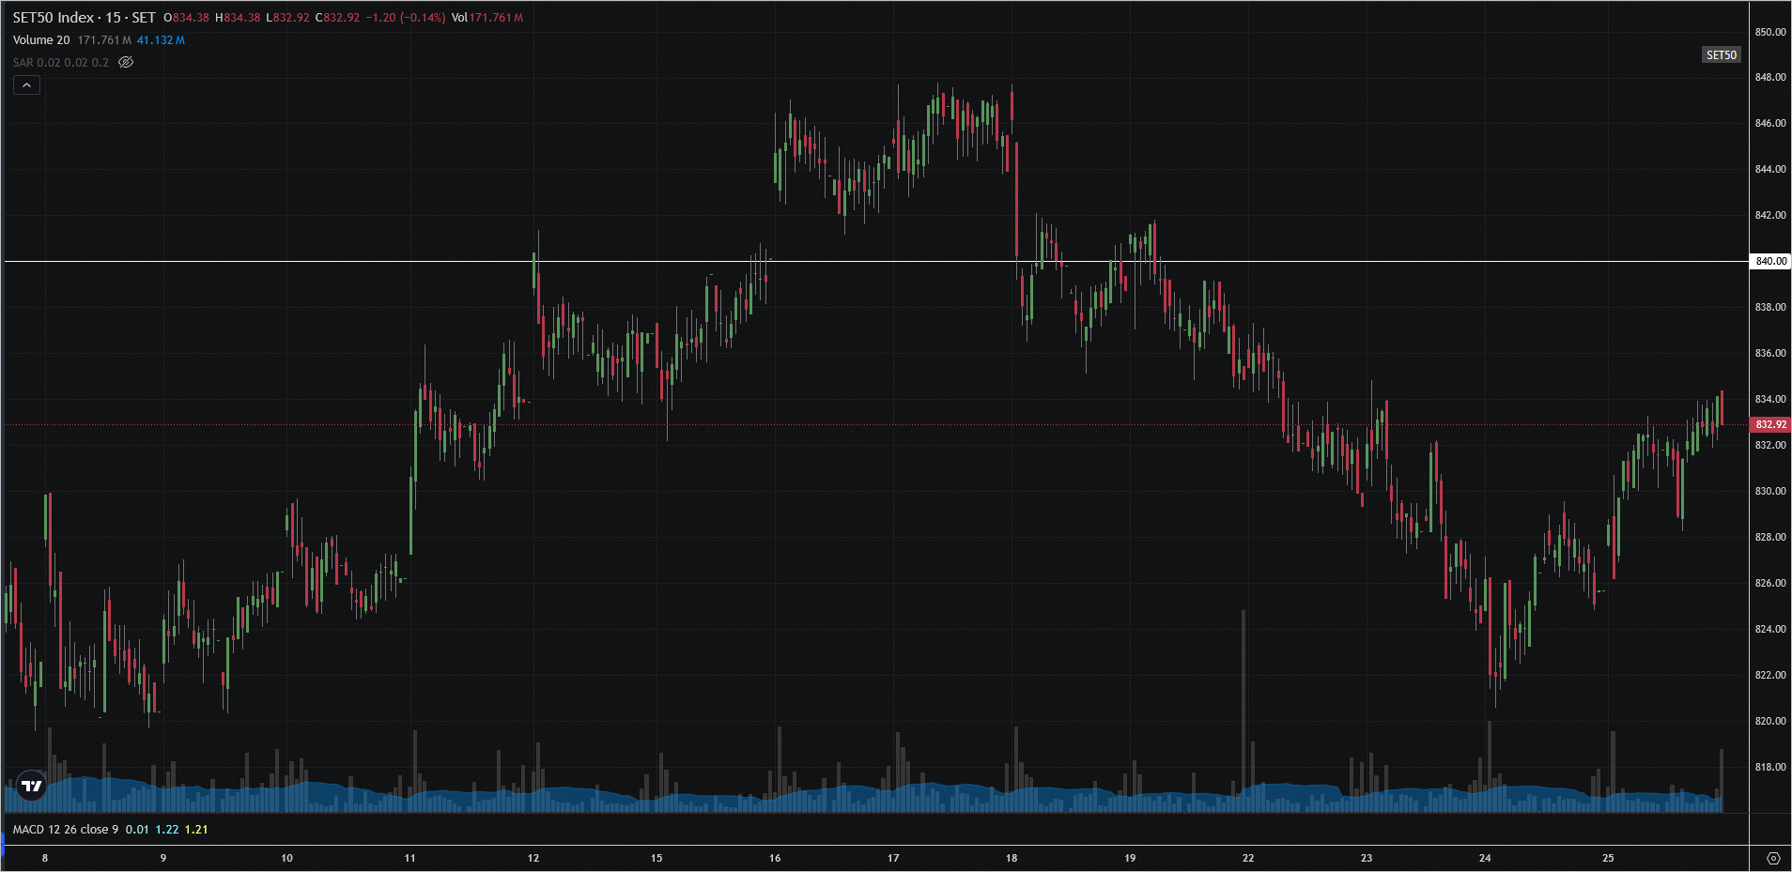This screenshot has width=1792, height=872.
Task: Show the hidden SAR indicator via eye icon
Action: [x=126, y=63]
